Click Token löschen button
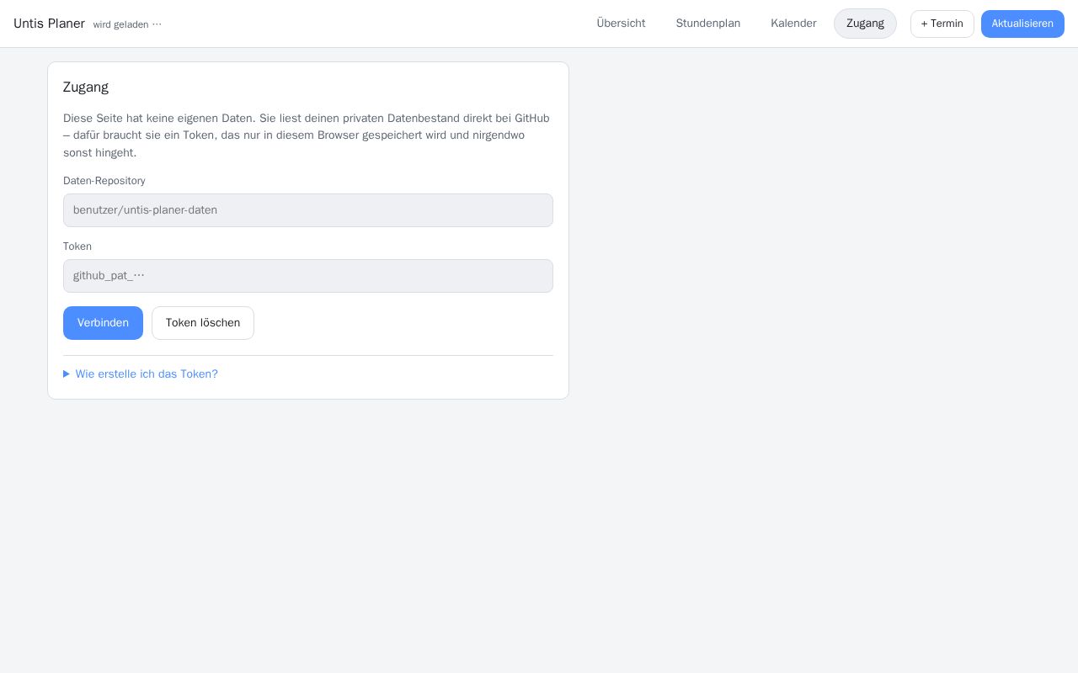Viewport: 1078px width, 673px height. coord(203,323)
